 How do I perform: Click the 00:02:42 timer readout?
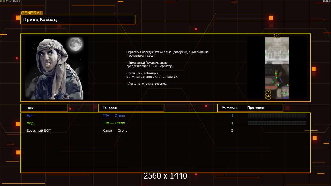pos(17,1)
